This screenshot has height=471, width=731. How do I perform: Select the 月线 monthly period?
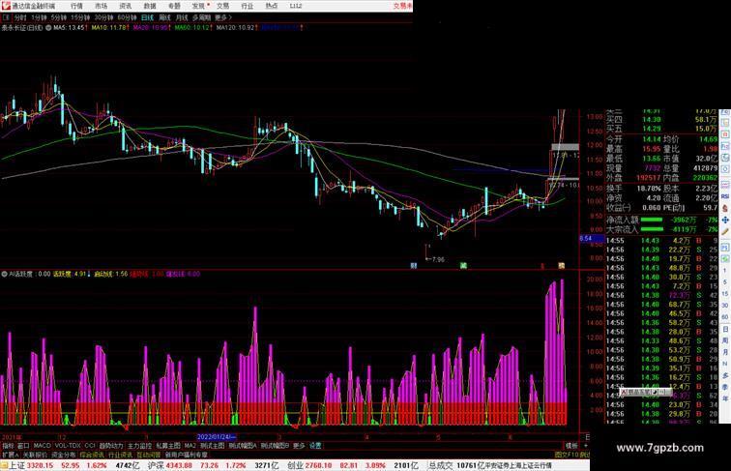pyautogui.click(x=182, y=17)
